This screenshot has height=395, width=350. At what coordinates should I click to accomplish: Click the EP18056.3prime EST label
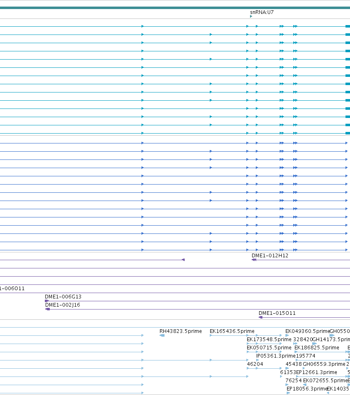pos(307,389)
